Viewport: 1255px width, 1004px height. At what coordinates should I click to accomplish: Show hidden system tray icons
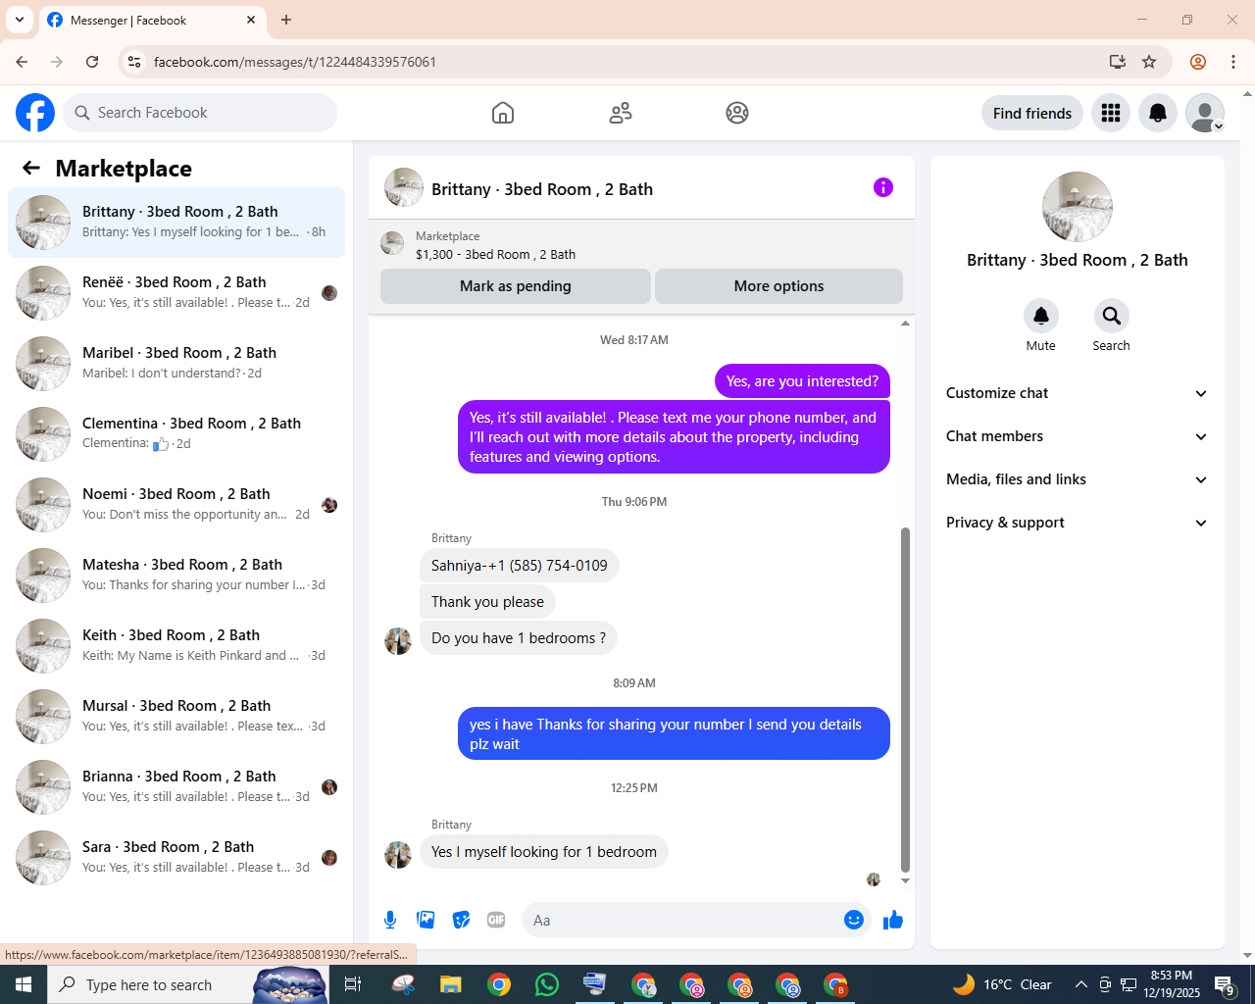click(x=1080, y=984)
